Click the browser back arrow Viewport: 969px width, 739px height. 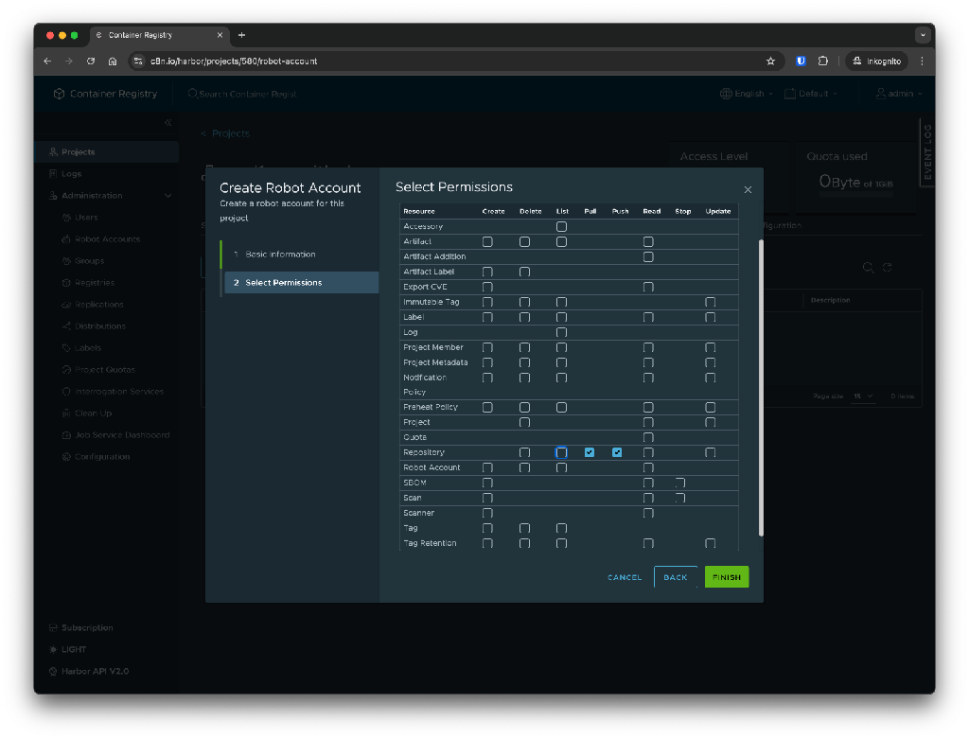[47, 62]
